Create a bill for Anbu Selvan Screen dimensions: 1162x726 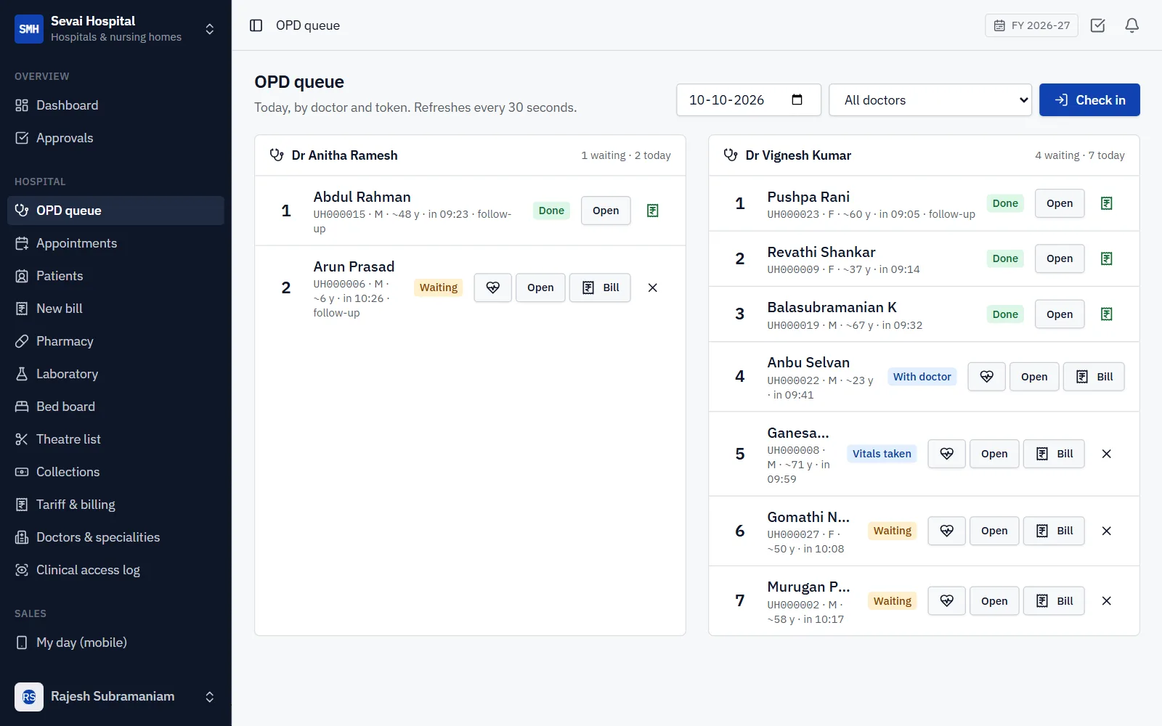tap(1094, 377)
